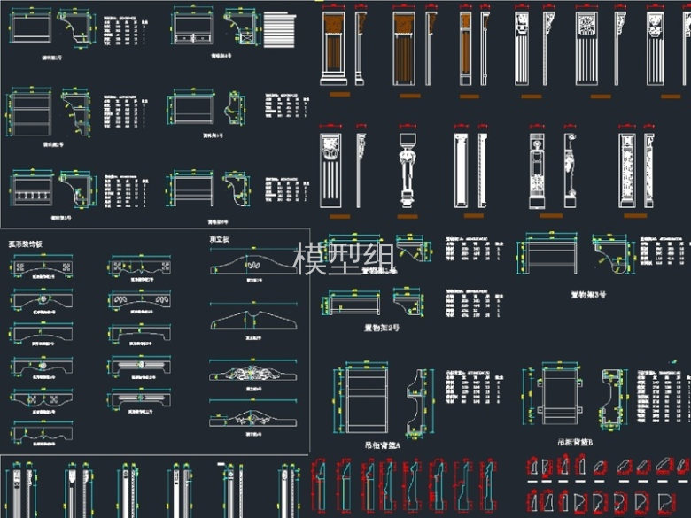Viewport: 691px width, 518px height.
Task: Click the 置物架3号 label
Action: [x=587, y=295]
